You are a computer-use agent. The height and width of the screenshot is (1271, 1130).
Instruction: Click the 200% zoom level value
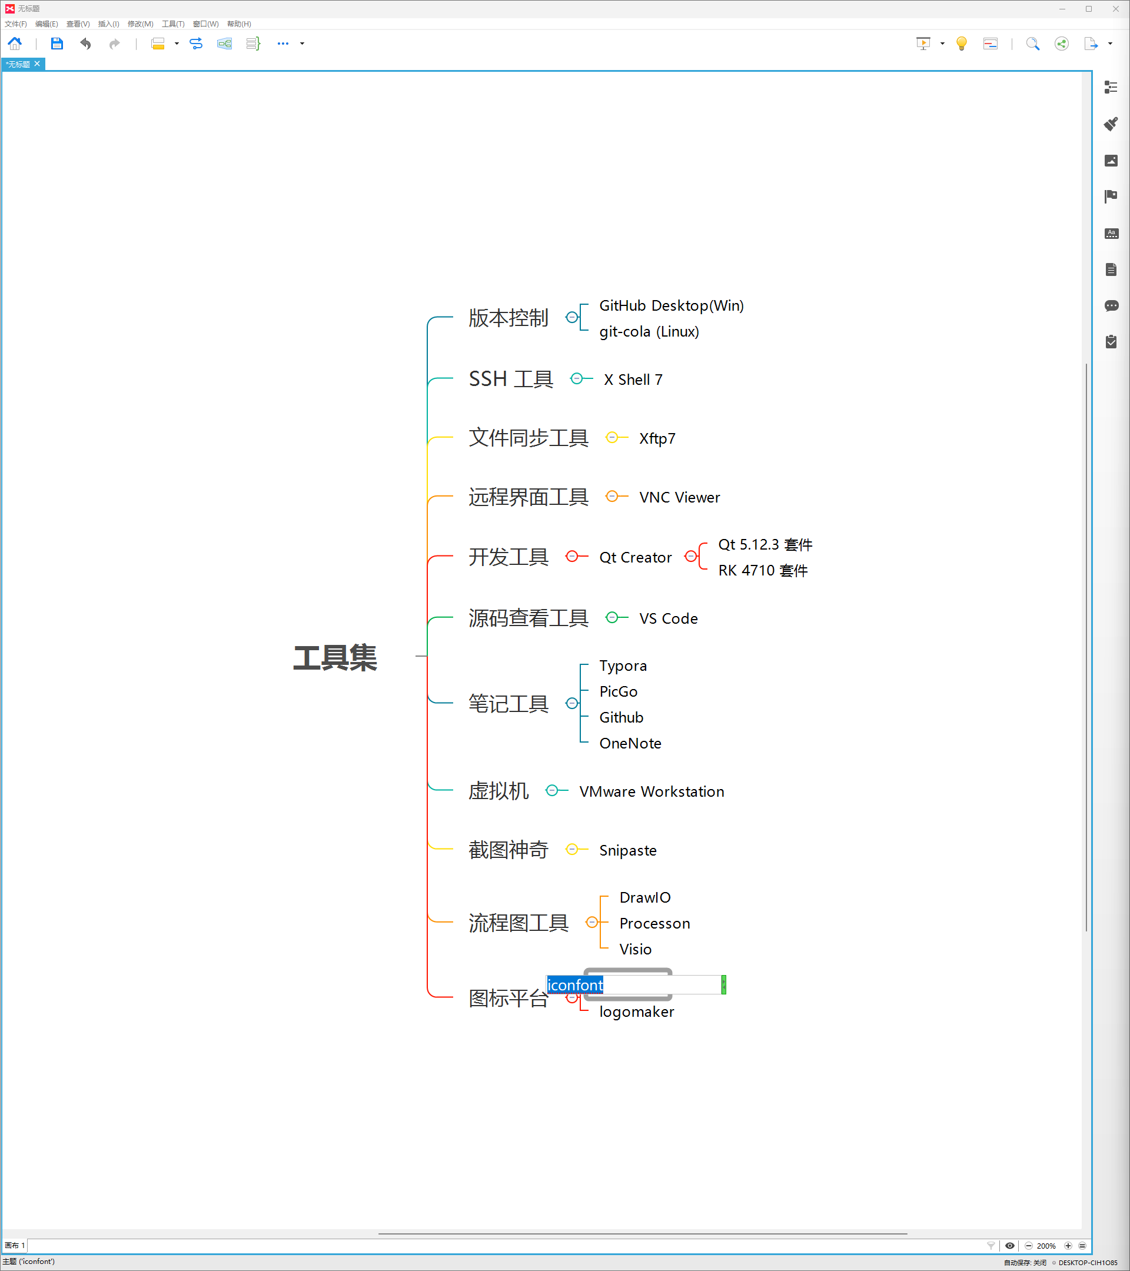(x=1046, y=1246)
